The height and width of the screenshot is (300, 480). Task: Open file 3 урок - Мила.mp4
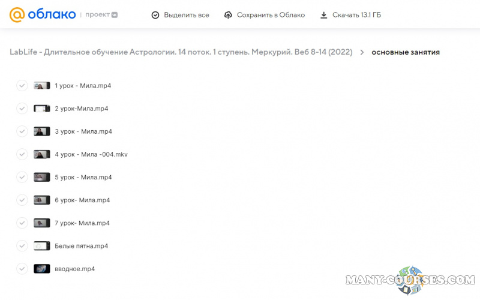[x=83, y=131]
